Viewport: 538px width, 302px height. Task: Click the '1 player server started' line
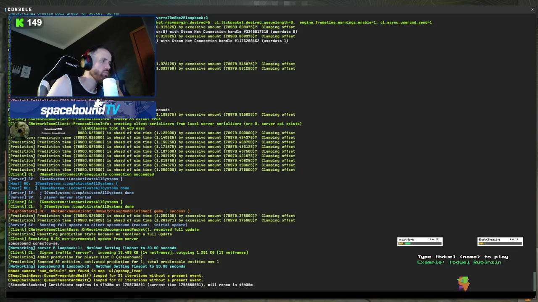pyautogui.click(x=50, y=197)
